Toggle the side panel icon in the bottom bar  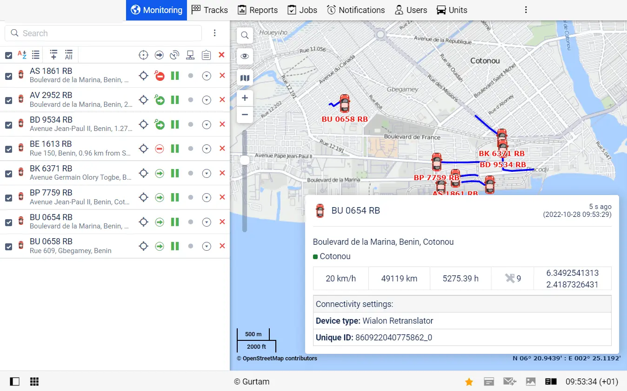tap(15, 382)
